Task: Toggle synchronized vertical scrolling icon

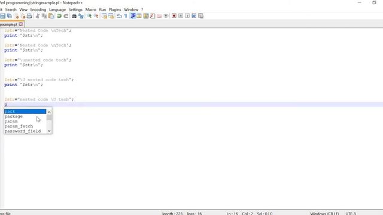Action: [104, 16]
